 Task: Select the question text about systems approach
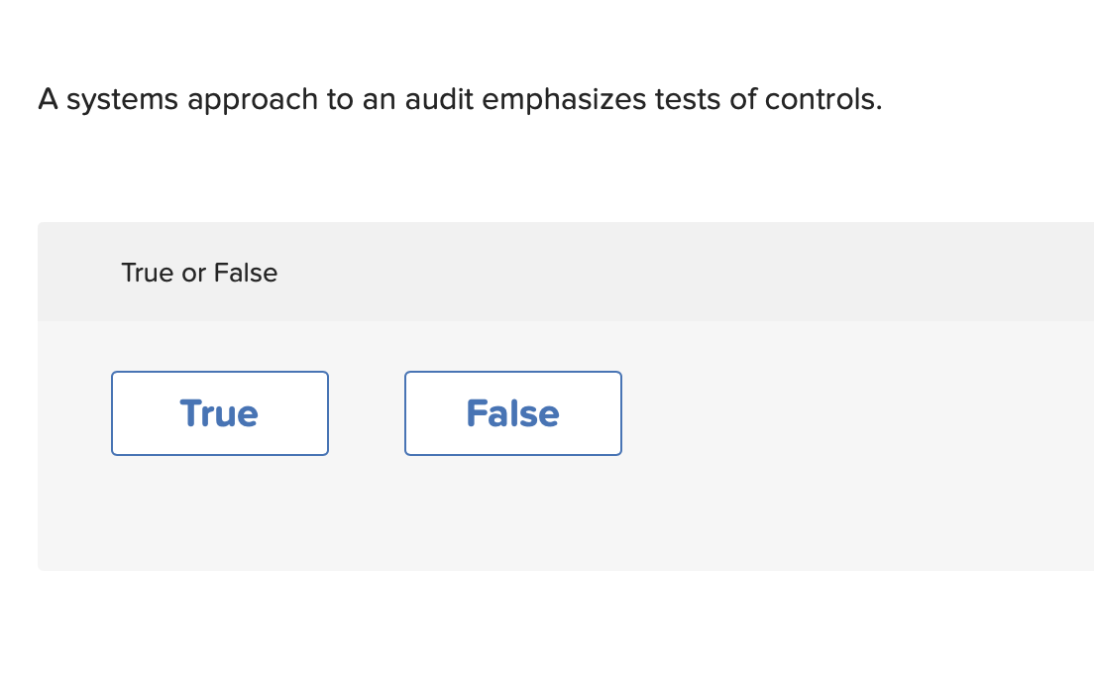pyautogui.click(x=460, y=99)
